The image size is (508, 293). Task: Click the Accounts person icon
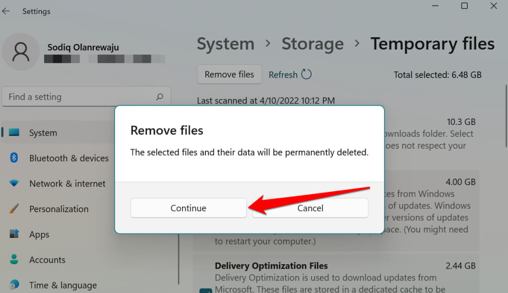(x=14, y=259)
